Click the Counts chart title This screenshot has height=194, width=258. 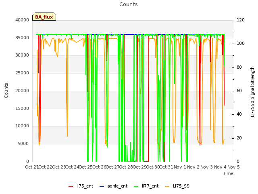pyautogui.click(x=129, y=4)
